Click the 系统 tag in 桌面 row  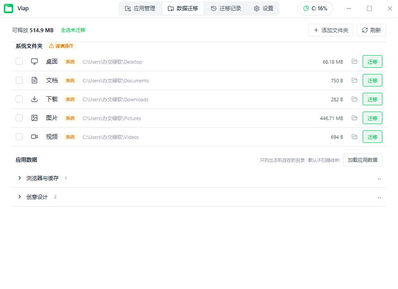click(x=70, y=61)
